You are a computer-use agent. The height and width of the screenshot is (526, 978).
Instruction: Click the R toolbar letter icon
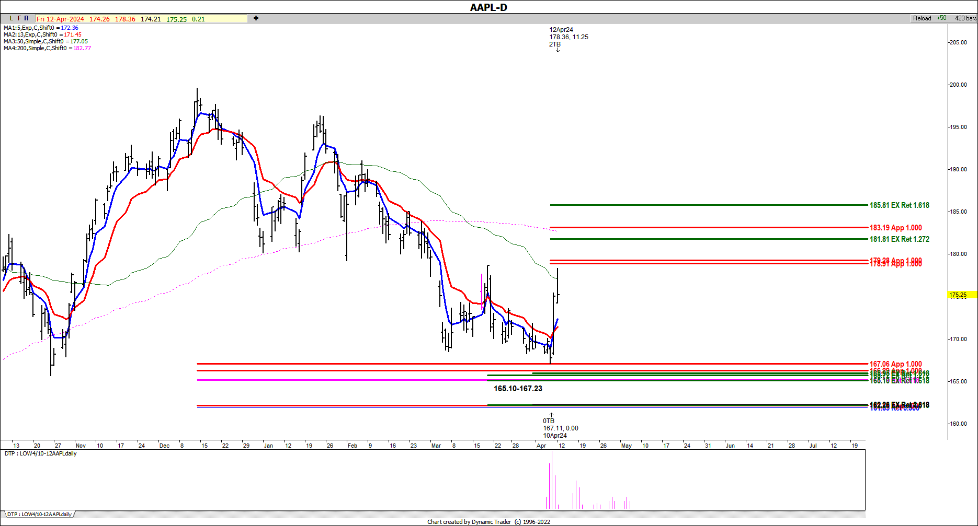(x=27, y=18)
